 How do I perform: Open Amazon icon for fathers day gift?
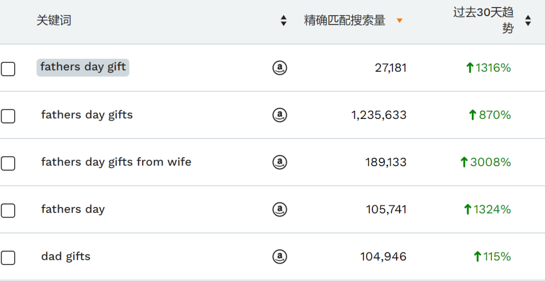[x=280, y=67]
